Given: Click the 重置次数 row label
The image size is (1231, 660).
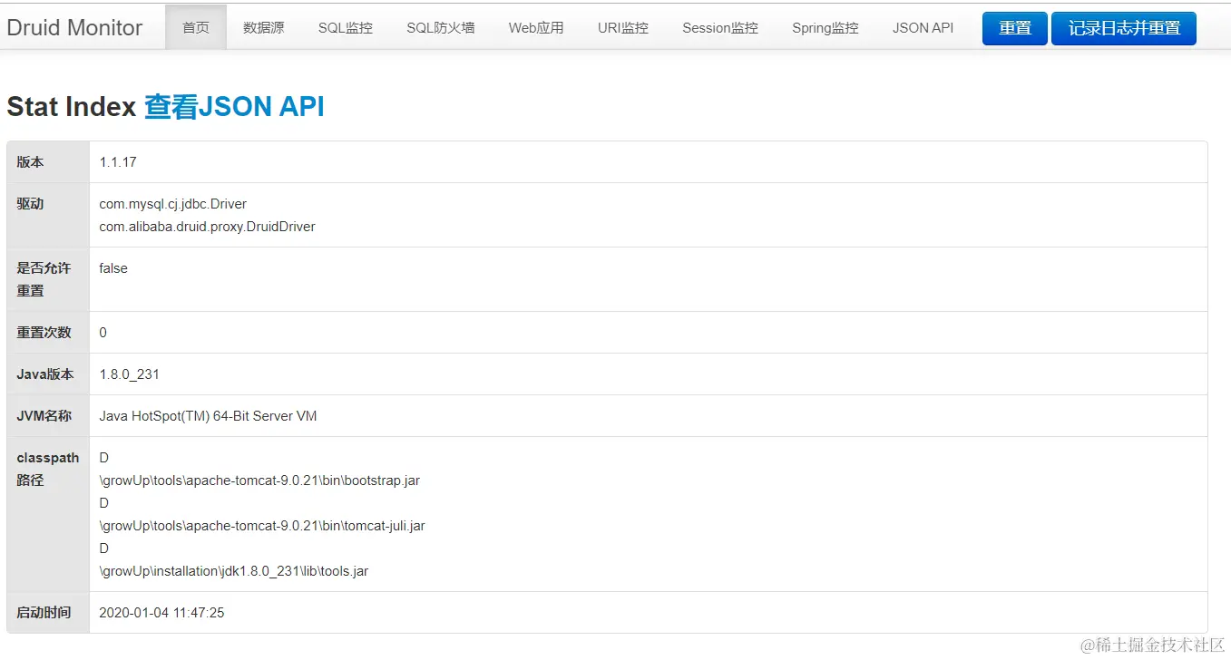Looking at the screenshot, I should (x=44, y=333).
